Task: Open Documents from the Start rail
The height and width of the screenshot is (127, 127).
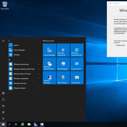Action: [x=3, y=99]
